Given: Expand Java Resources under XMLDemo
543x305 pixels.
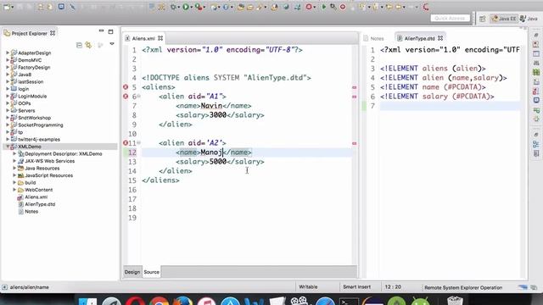Looking at the screenshot, I should click(x=14, y=168).
